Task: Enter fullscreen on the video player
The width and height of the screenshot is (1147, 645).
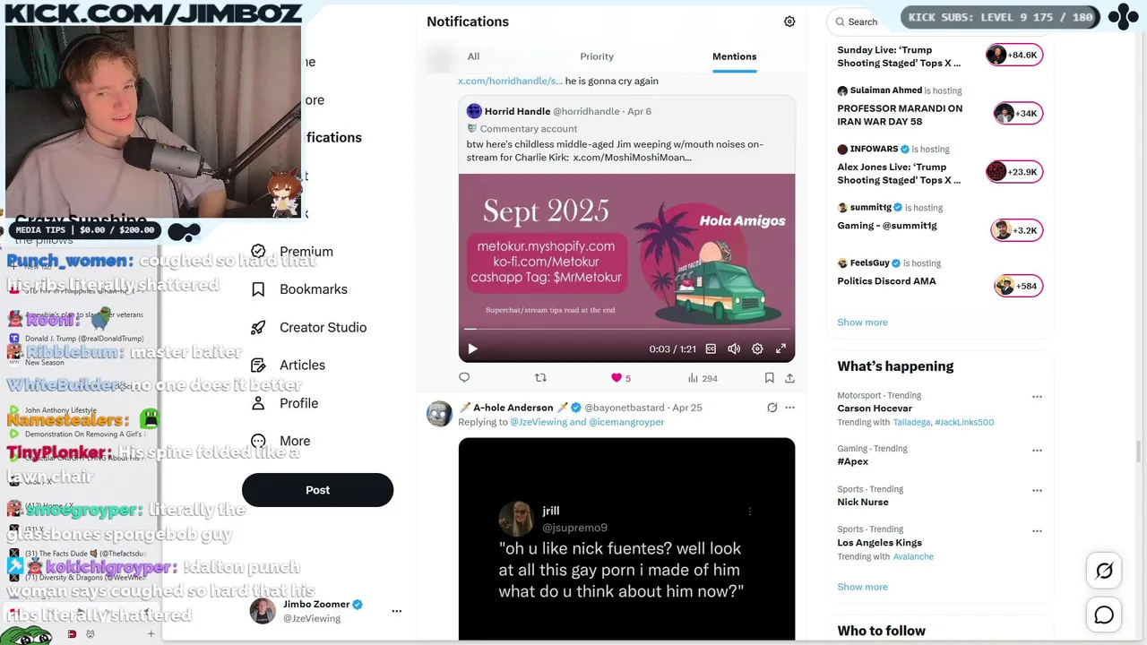Action: [x=780, y=348]
